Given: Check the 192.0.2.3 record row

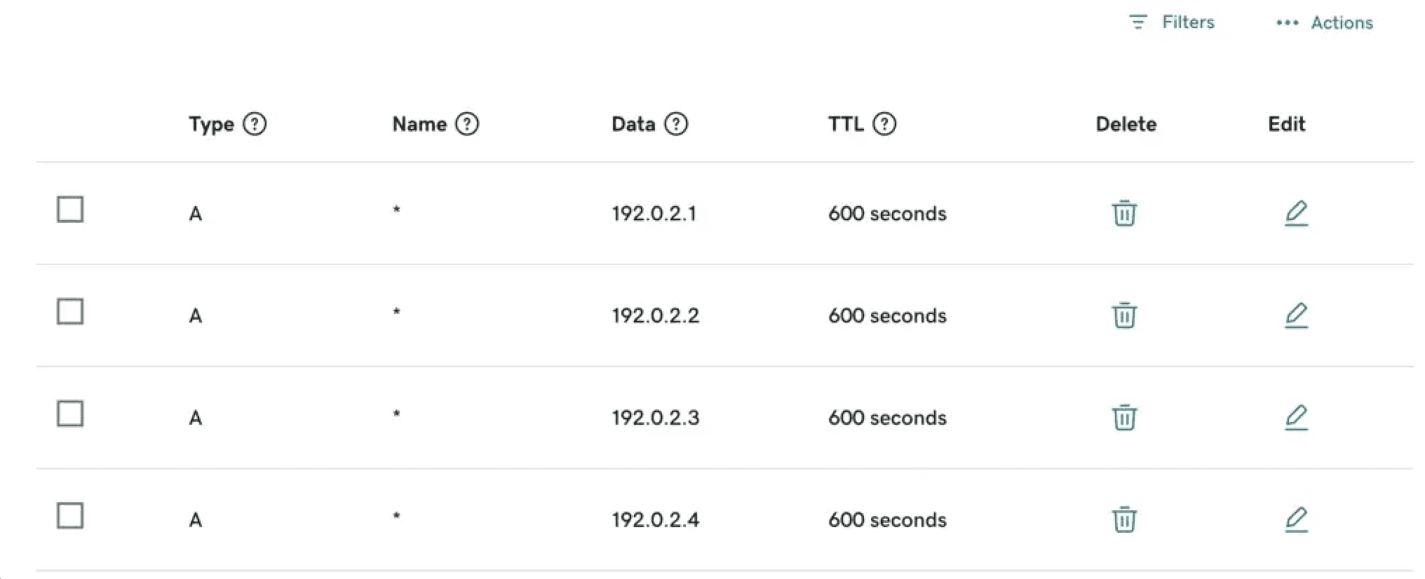Looking at the screenshot, I should point(70,414).
